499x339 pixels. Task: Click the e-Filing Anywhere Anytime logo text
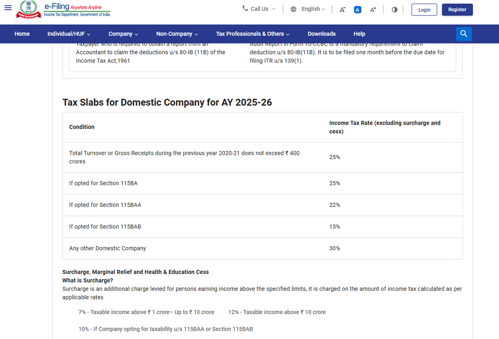(x=77, y=10)
